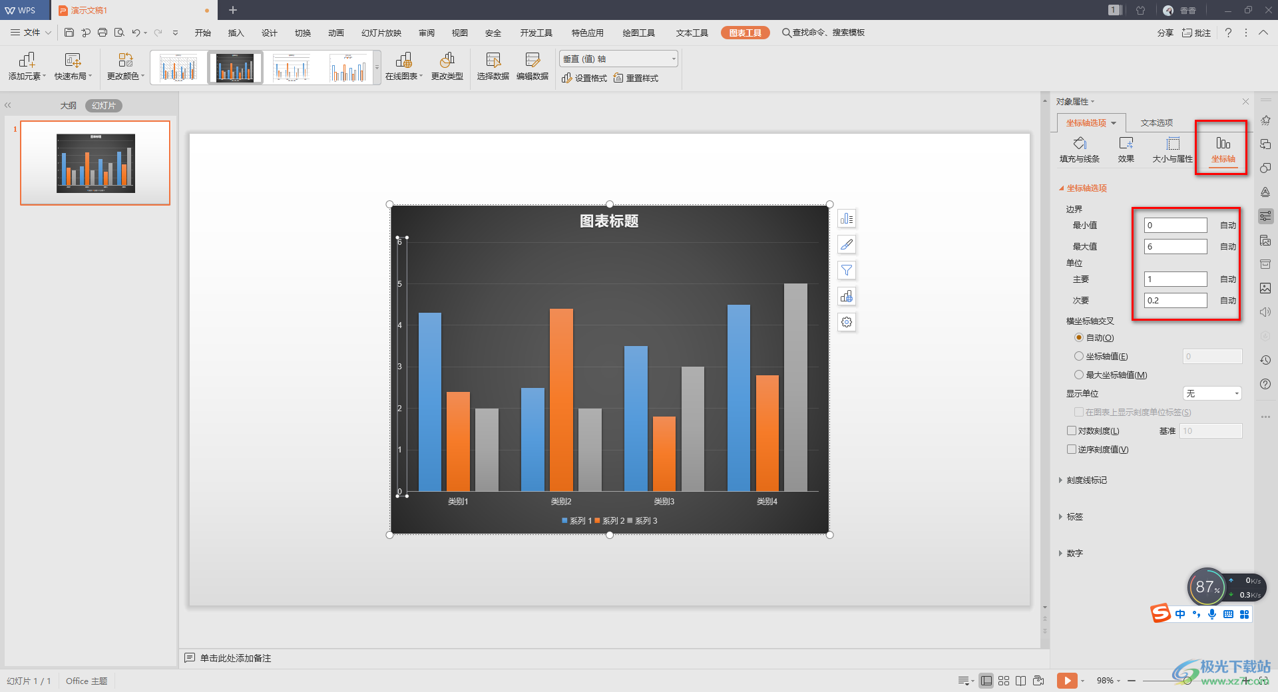Check 在图表上显示刻度单位标签 checkbox
Viewport: 1278px width, 692px height.
[1079, 413]
